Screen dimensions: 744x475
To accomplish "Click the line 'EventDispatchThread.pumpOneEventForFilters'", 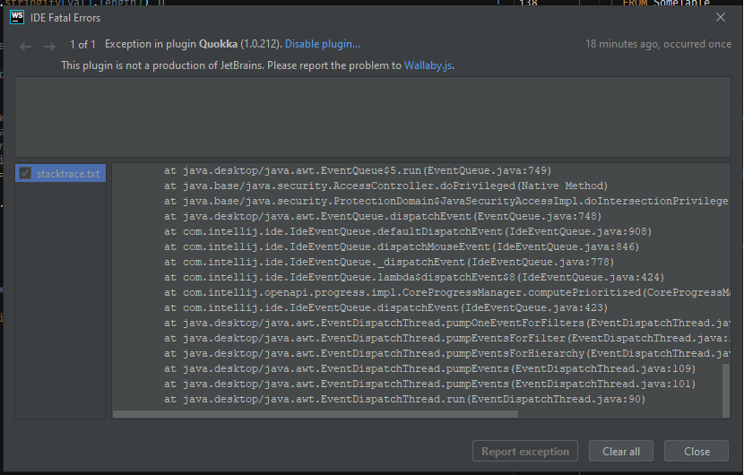I will point(447,323).
